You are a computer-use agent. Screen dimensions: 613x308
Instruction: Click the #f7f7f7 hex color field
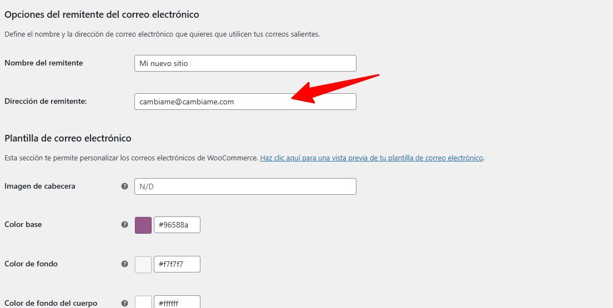[x=177, y=264]
